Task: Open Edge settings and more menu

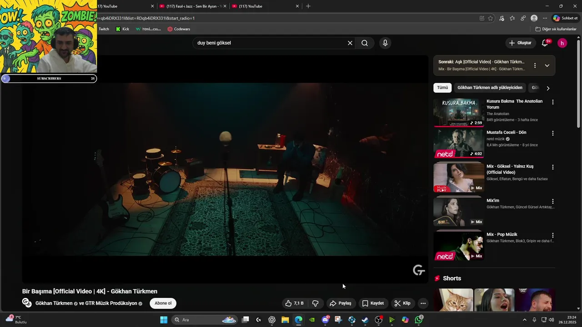Action: (545, 18)
